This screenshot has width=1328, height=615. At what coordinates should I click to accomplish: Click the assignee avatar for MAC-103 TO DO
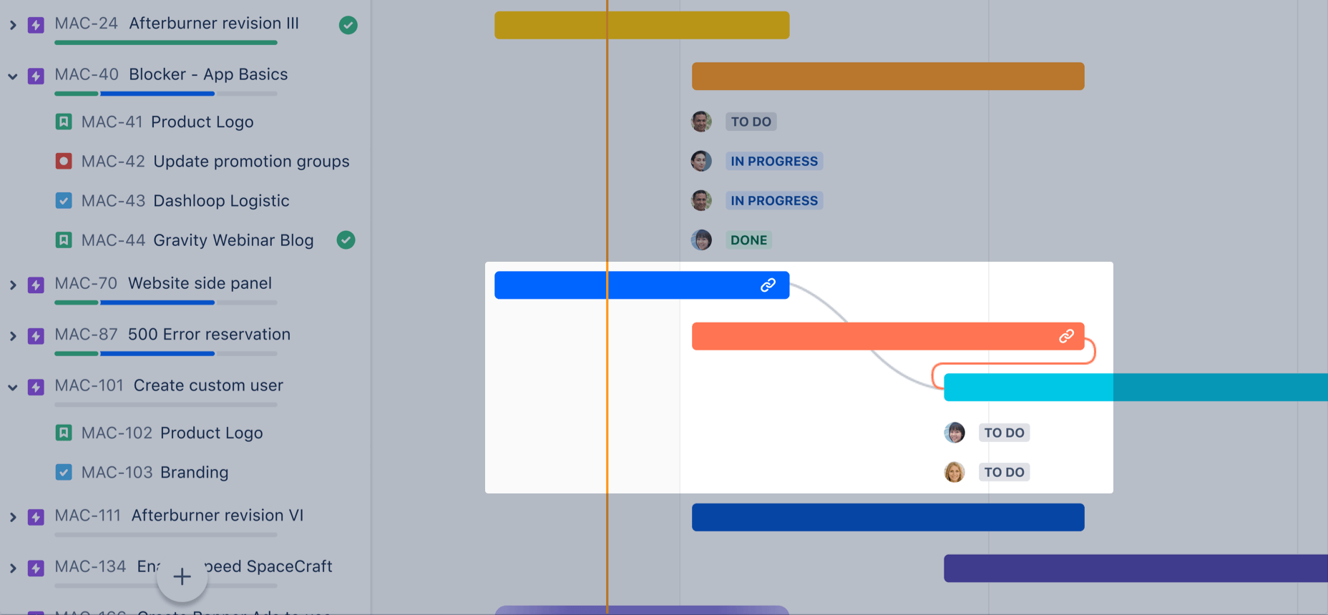click(x=954, y=472)
